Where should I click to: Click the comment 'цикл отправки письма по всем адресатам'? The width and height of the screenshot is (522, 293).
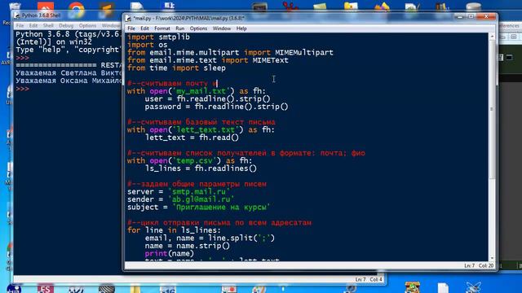click(x=219, y=222)
